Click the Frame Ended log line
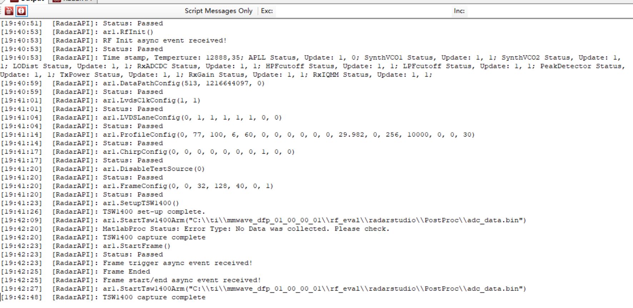The width and height of the screenshot is (633, 308). (x=75, y=272)
